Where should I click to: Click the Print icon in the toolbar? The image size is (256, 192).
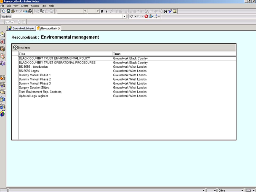click(30, 11)
